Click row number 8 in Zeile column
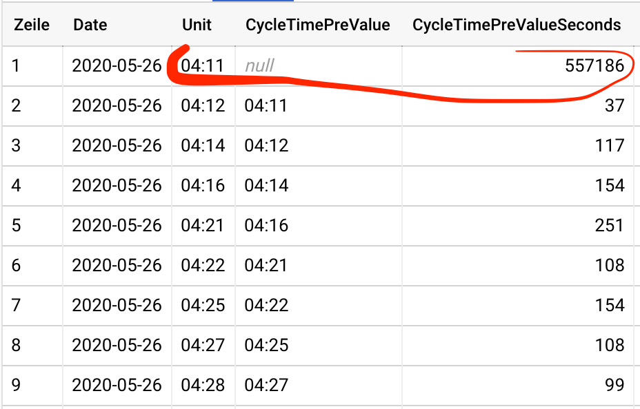The image size is (640, 409). pyautogui.click(x=17, y=344)
